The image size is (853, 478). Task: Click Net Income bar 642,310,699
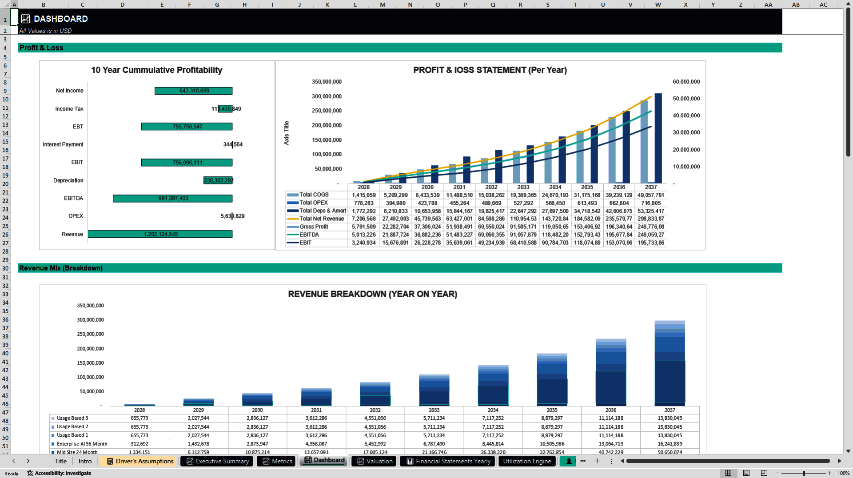point(193,91)
